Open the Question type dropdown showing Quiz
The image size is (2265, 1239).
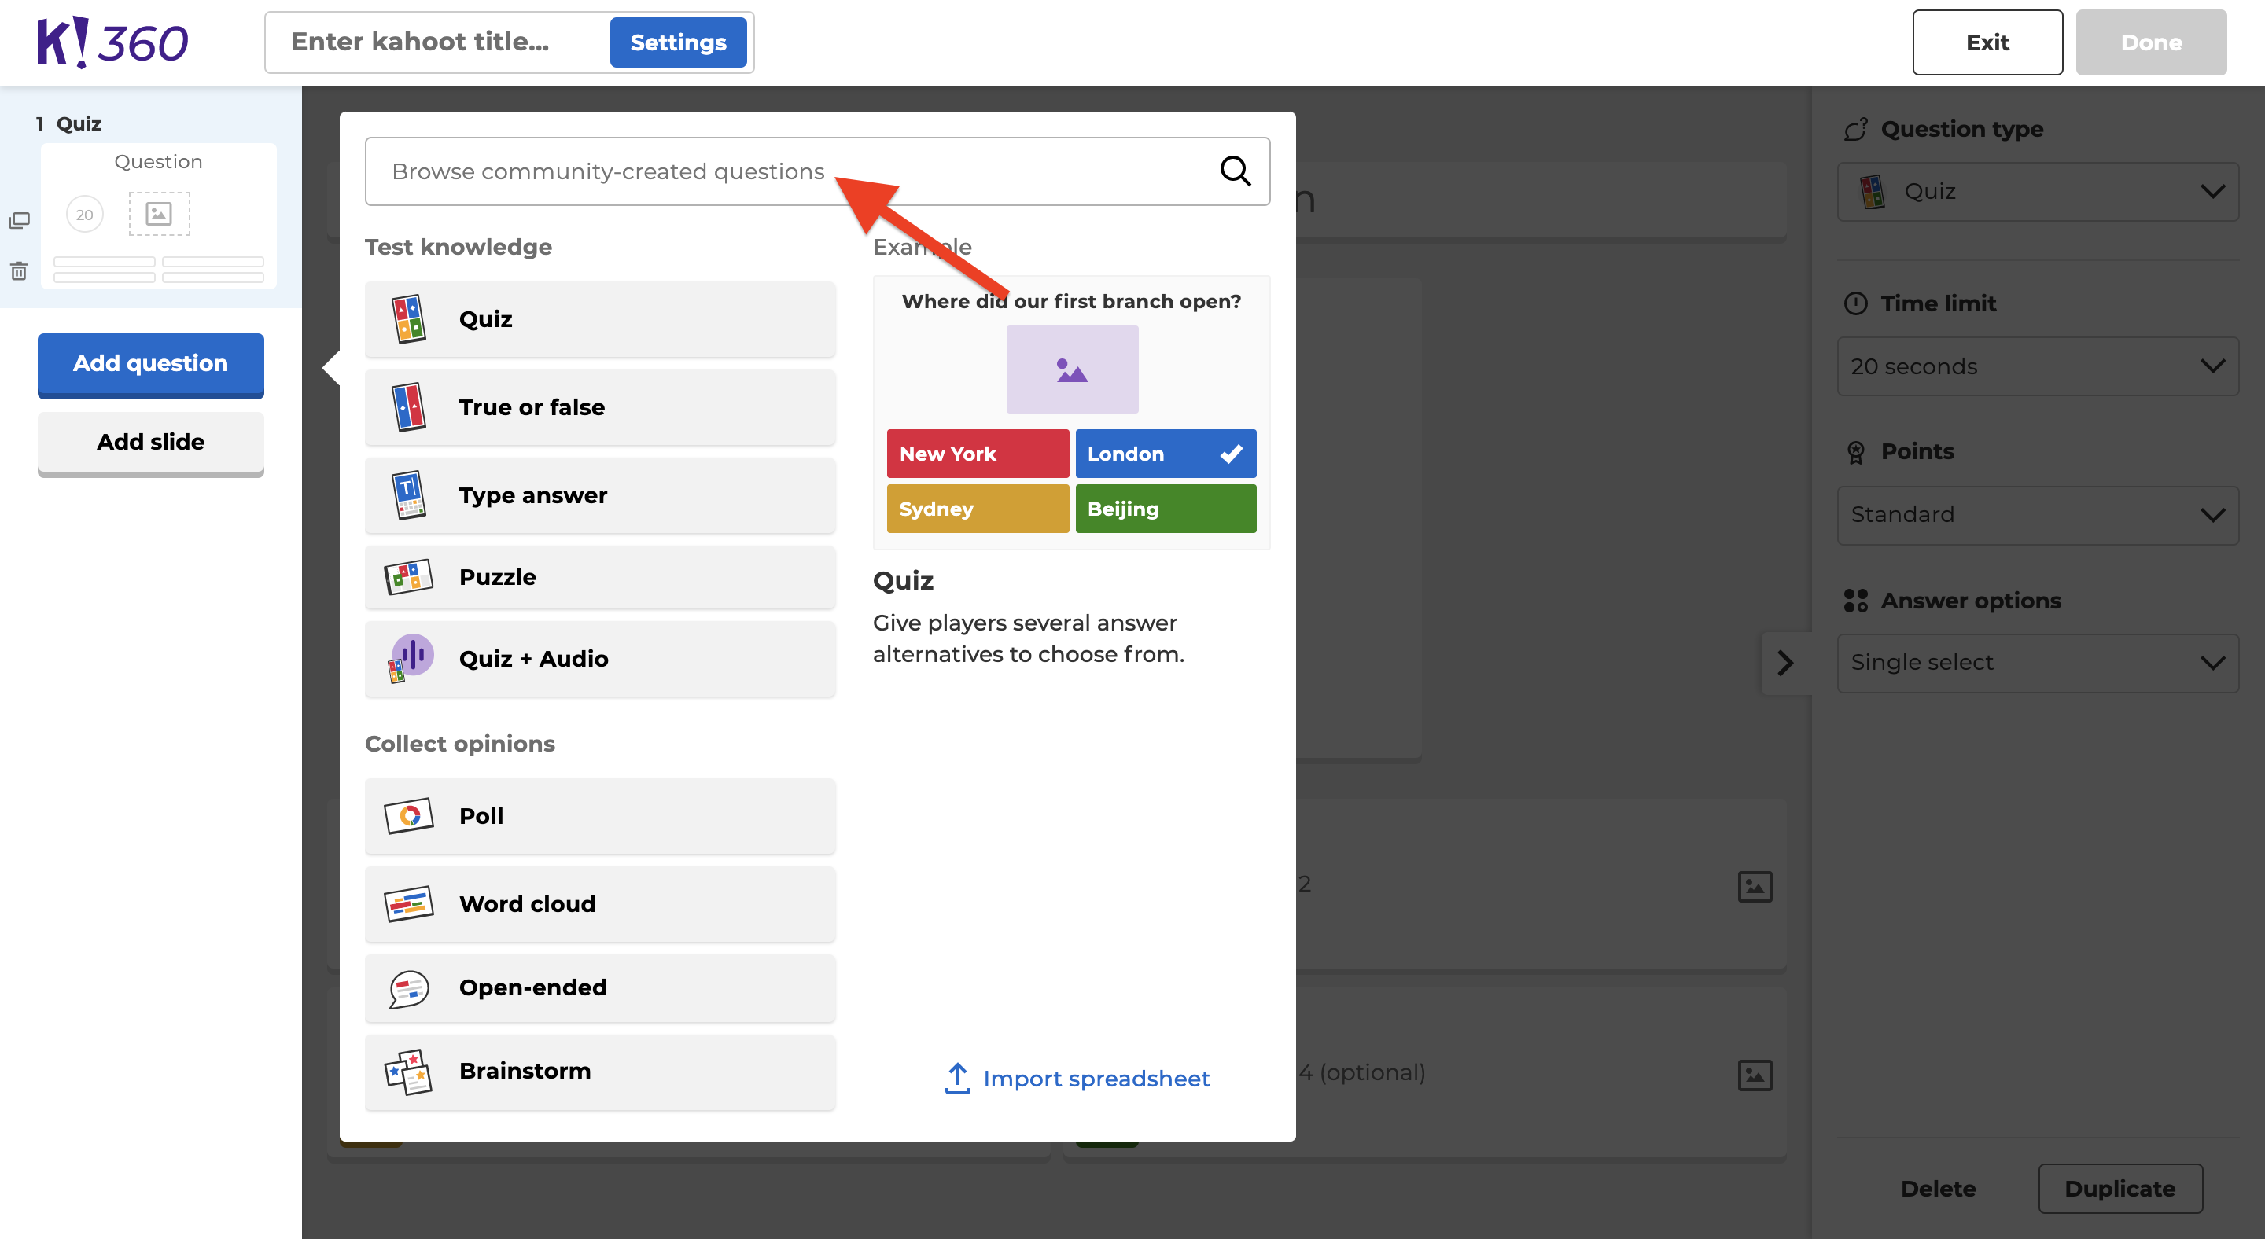[x=2037, y=191]
